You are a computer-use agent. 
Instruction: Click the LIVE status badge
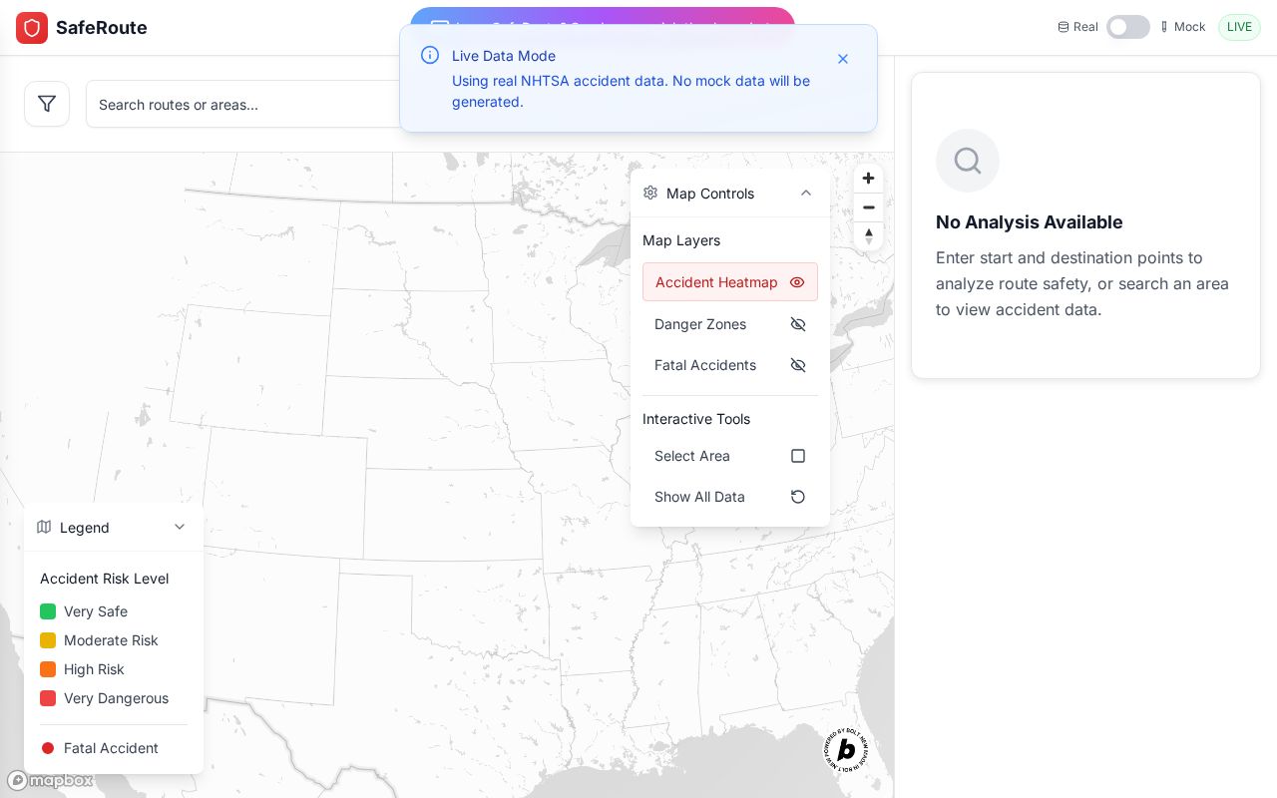(1239, 27)
